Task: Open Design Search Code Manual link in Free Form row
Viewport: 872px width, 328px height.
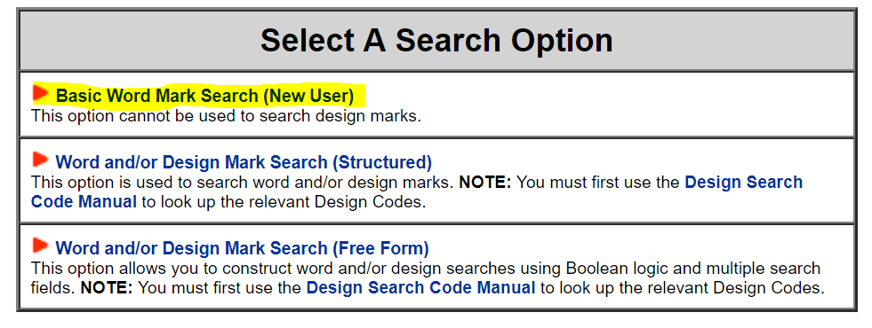Action: point(420,288)
